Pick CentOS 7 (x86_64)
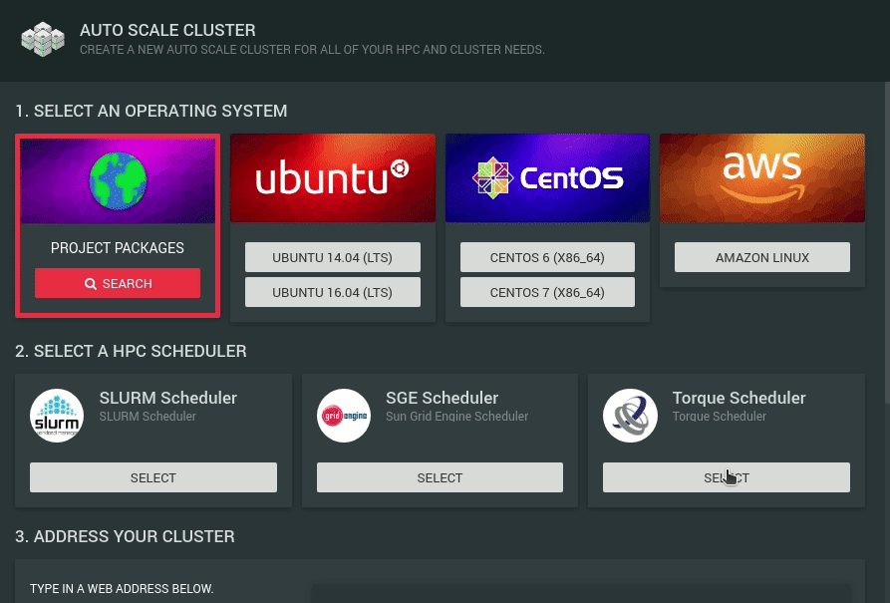Screen dimensions: 890x603 [x=547, y=292]
